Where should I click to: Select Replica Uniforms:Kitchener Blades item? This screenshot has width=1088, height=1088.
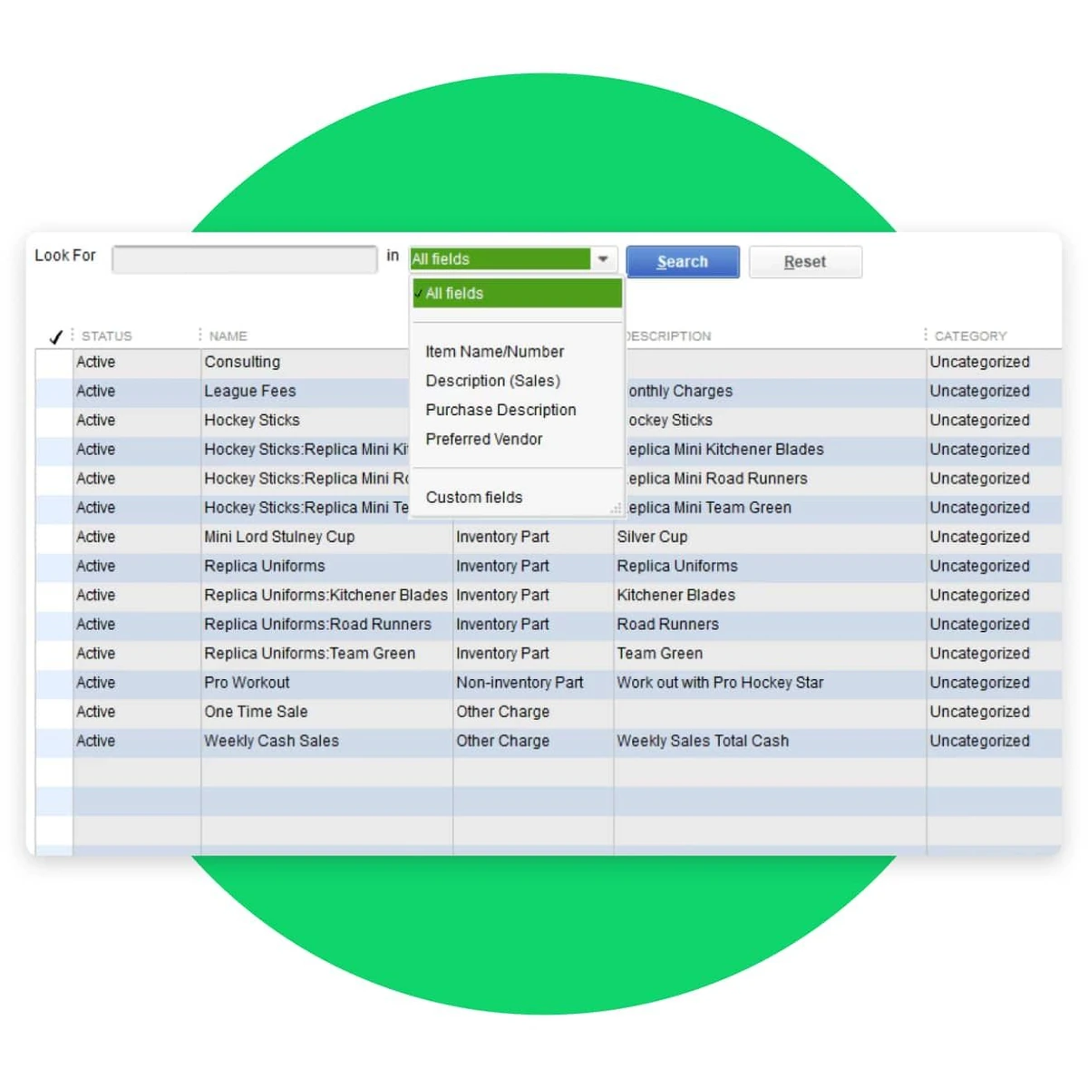click(325, 595)
